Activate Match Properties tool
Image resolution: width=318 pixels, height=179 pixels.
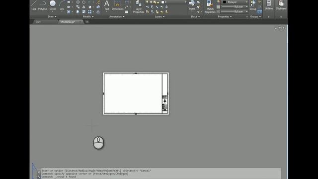pyautogui.click(x=210, y=7)
